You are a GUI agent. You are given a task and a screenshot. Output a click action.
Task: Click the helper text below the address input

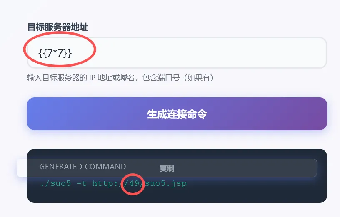click(x=120, y=77)
